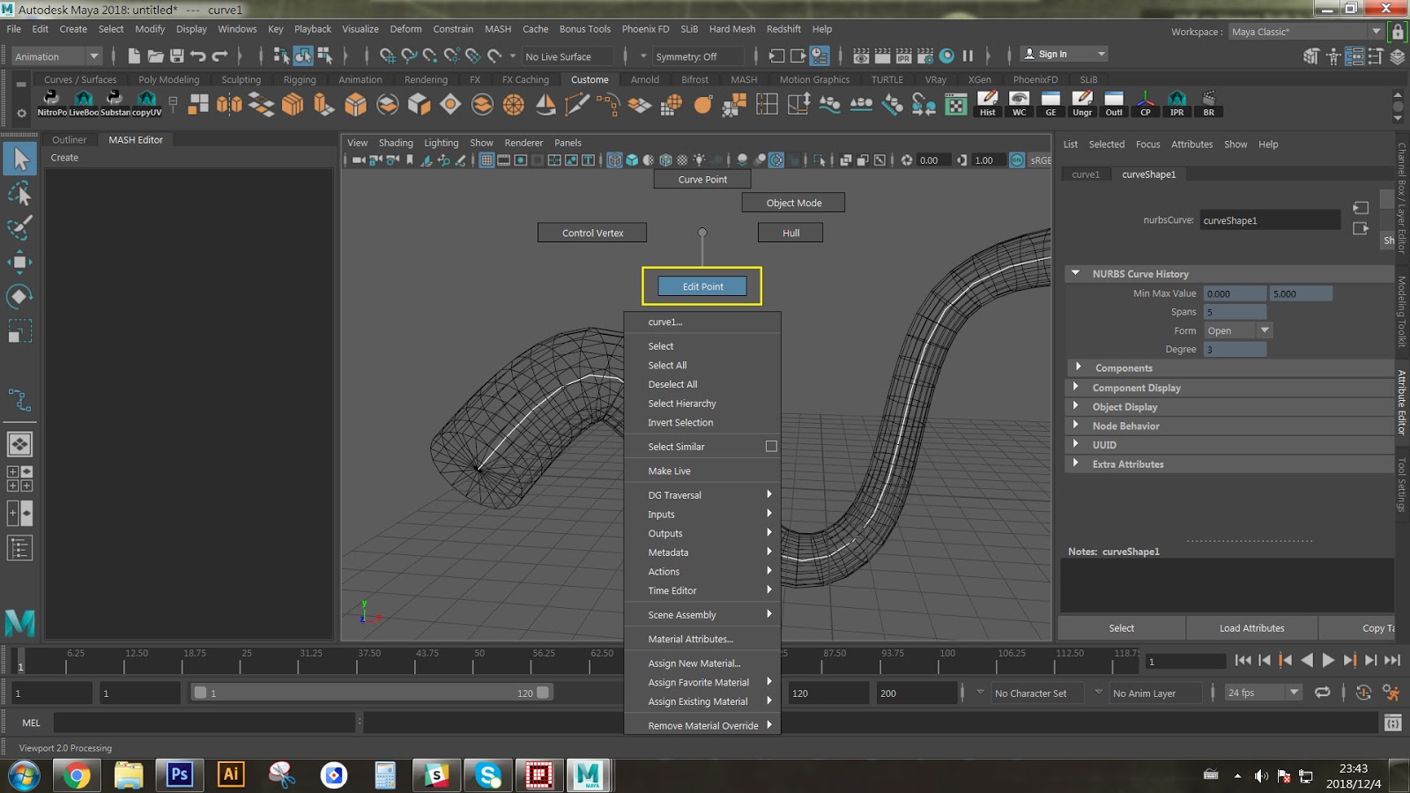This screenshot has height=793, width=1410.
Task: Click the Load Attributes button
Action: coord(1250,627)
